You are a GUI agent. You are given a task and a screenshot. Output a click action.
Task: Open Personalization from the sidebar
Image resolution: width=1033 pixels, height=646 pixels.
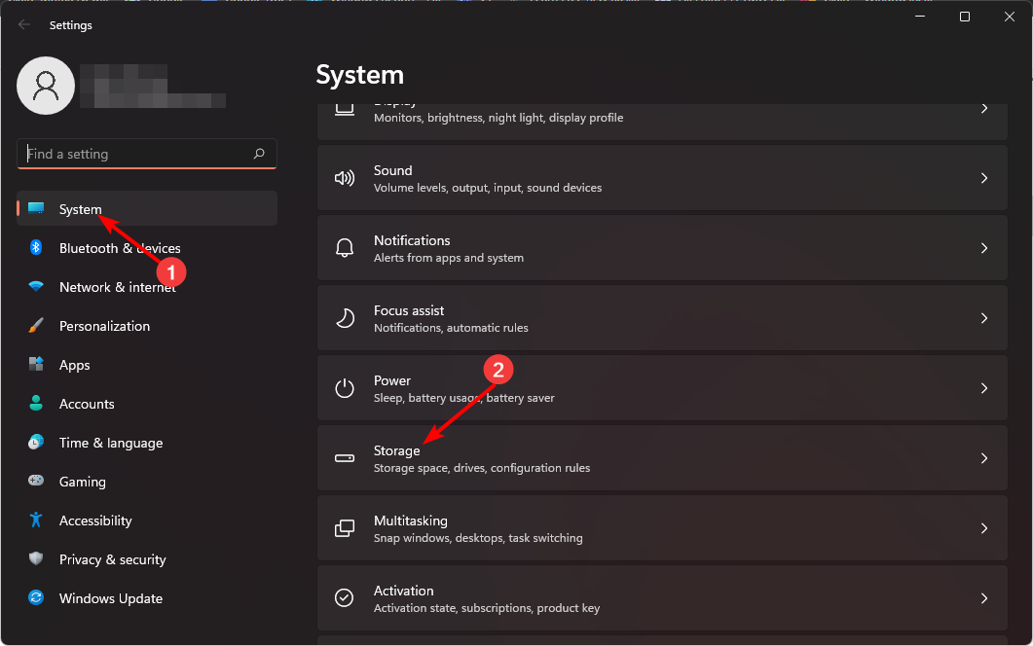click(x=103, y=326)
